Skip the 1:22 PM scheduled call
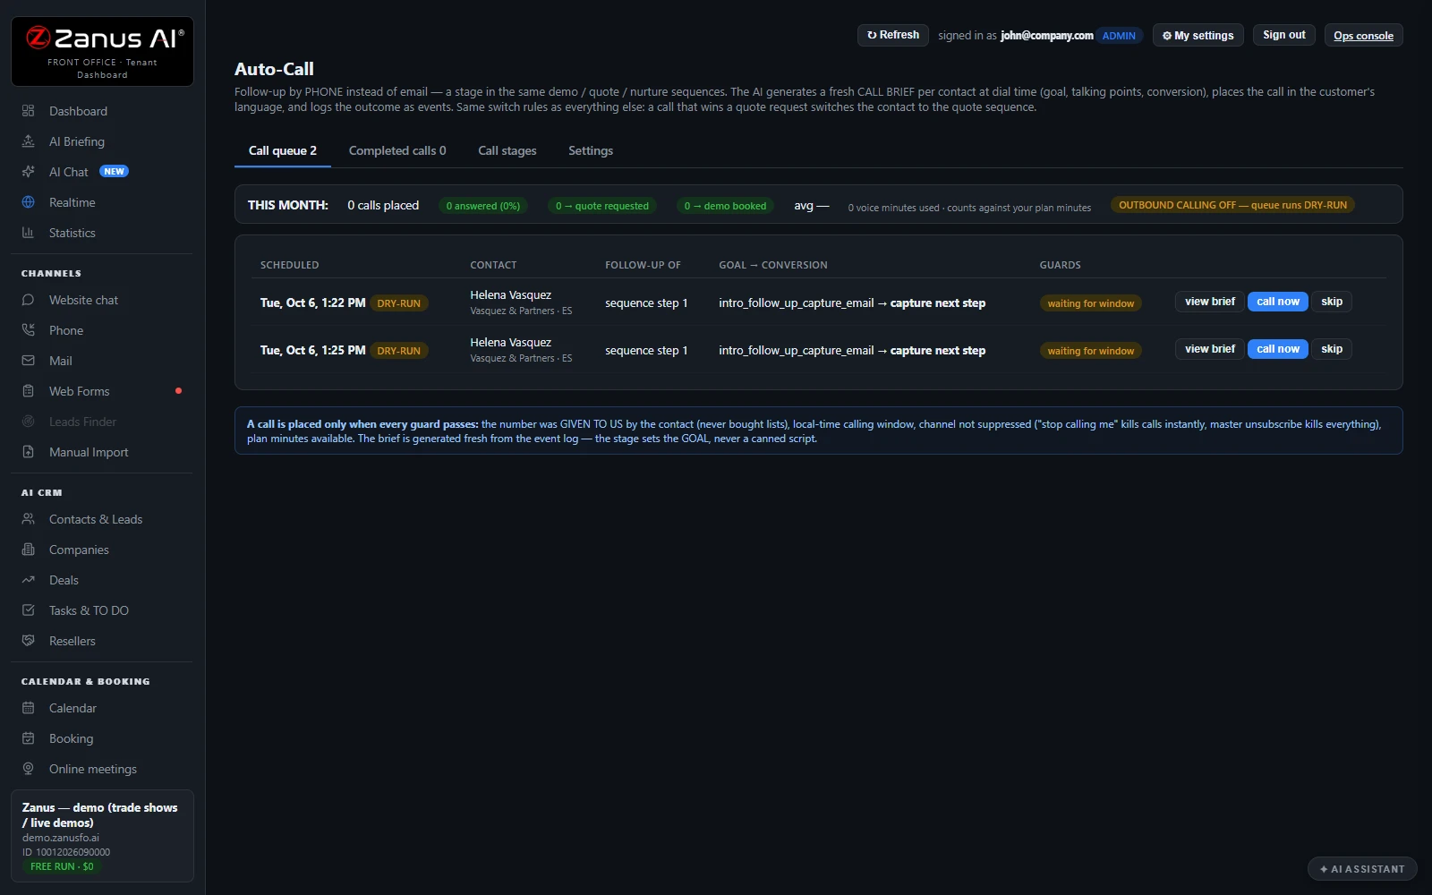This screenshot has width=1432, height=895. coord(1332,302)
